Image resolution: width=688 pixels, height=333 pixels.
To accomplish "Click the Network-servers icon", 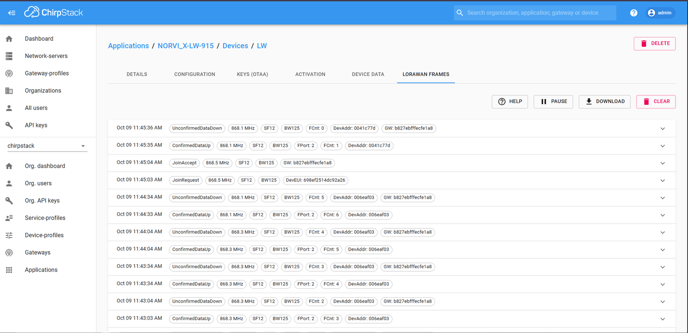I will tap(9, 56).
